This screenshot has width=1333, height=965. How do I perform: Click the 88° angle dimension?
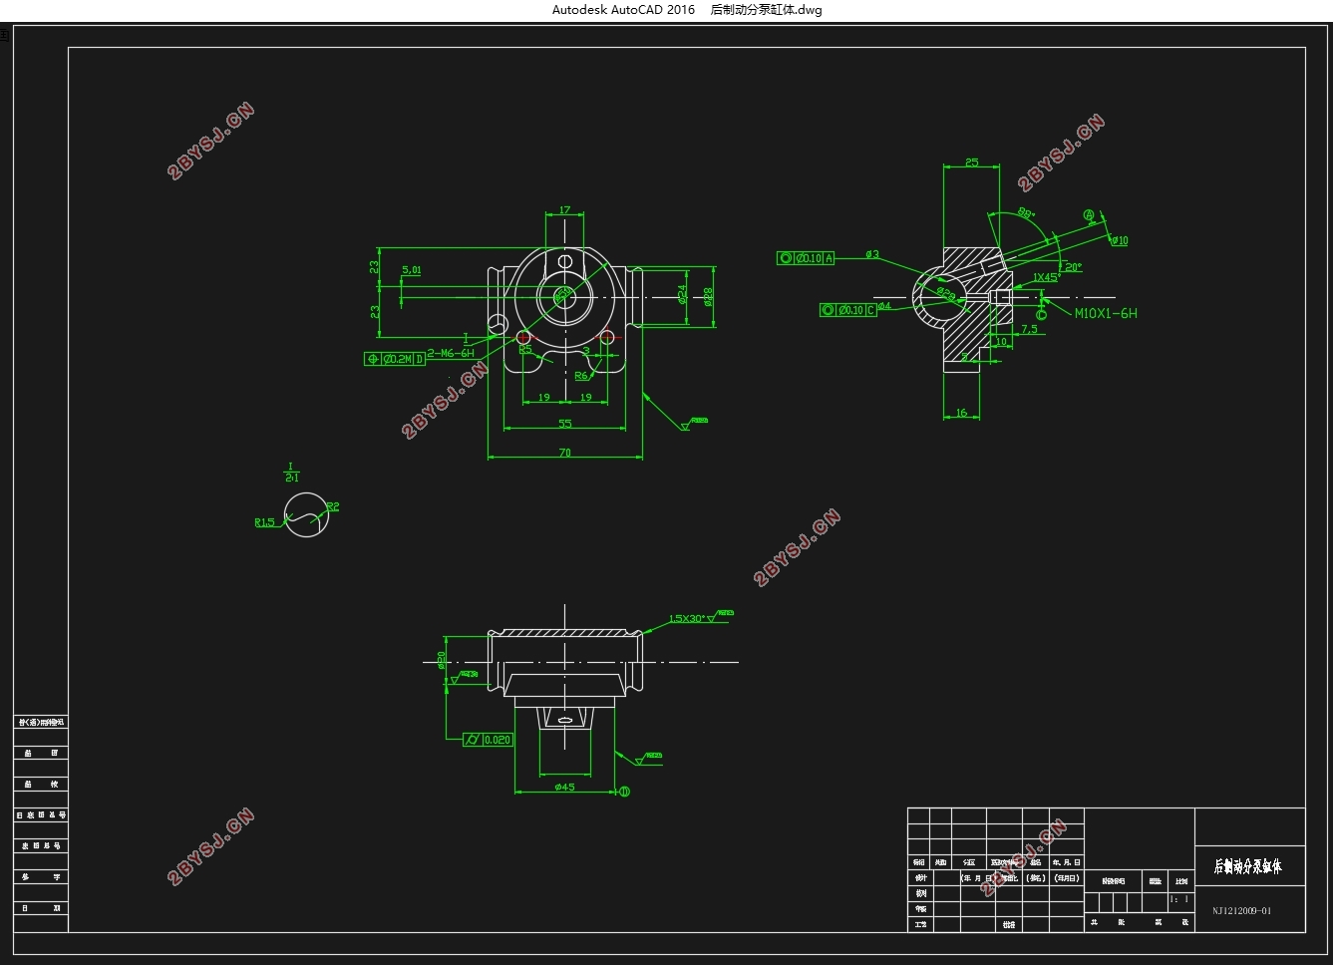[x=1026, y=213]
